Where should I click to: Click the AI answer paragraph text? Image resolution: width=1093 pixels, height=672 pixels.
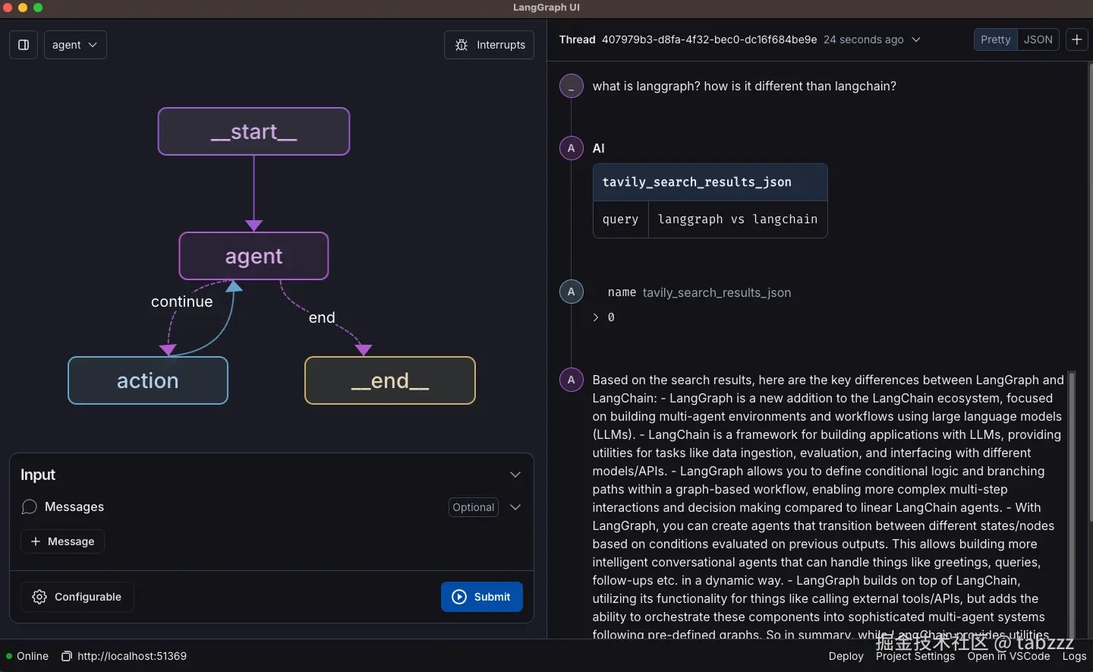point(828,506)
